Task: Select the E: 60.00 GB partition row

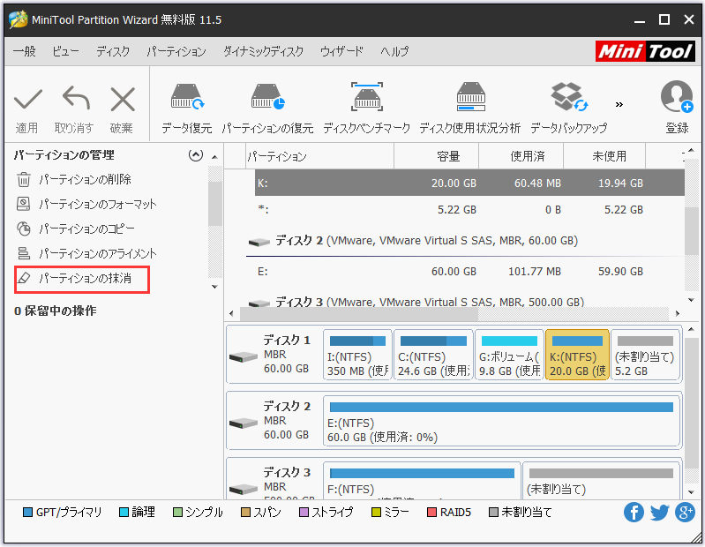Action: pos(469,272)
